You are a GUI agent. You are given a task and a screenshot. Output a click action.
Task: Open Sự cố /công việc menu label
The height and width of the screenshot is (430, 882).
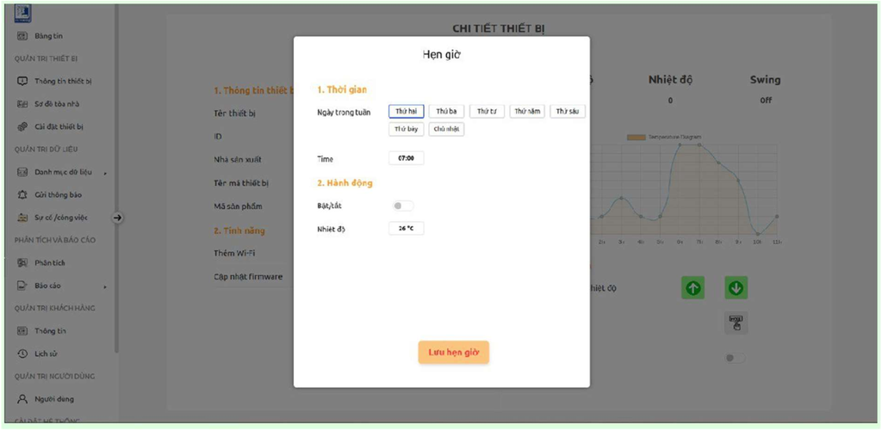coord(61,218)
